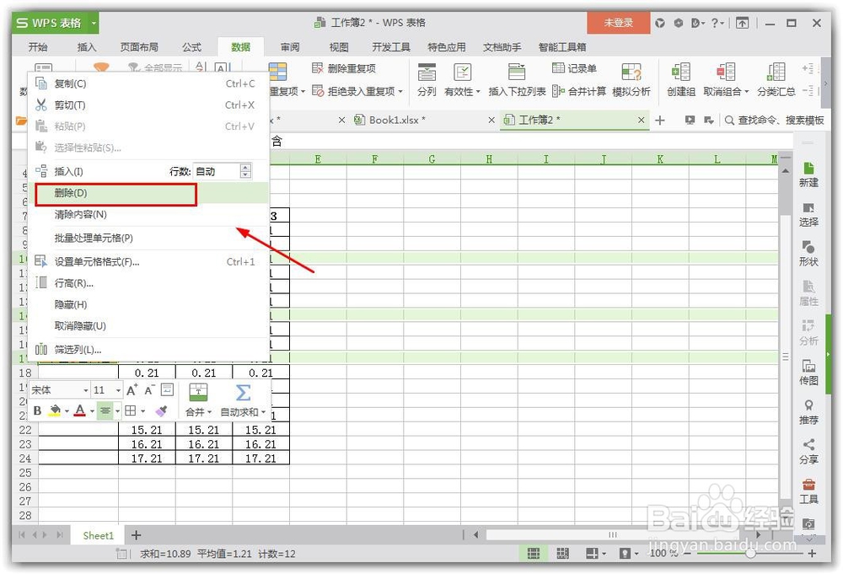Viewport: 843px width, 574px height.
Task: Select the Sheet1 worksheet tab
Action: coord(99,535)
